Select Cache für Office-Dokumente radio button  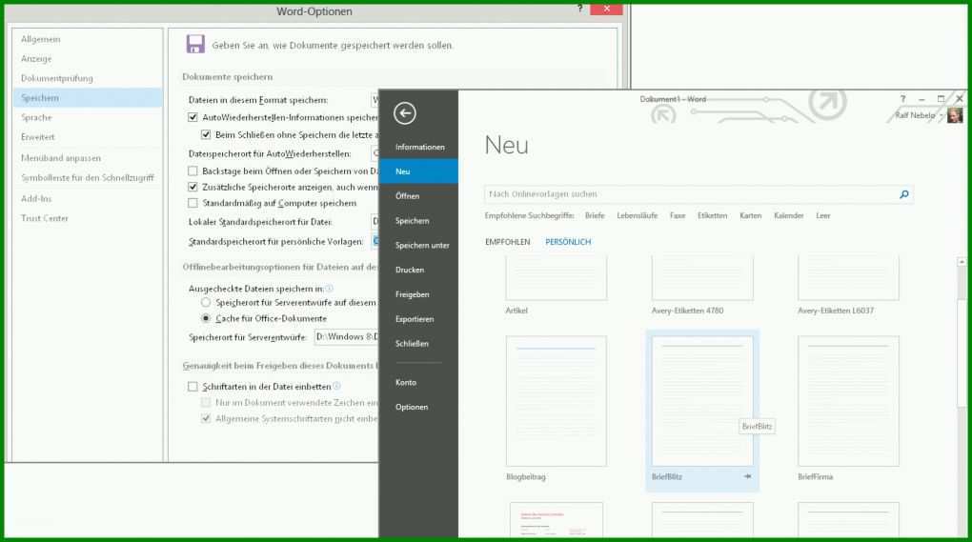(206, 318)
